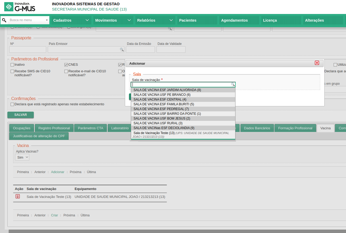Screen dimensions: 346x233
Task: Click the SALVAR button
Action: [x=21, y=115]
